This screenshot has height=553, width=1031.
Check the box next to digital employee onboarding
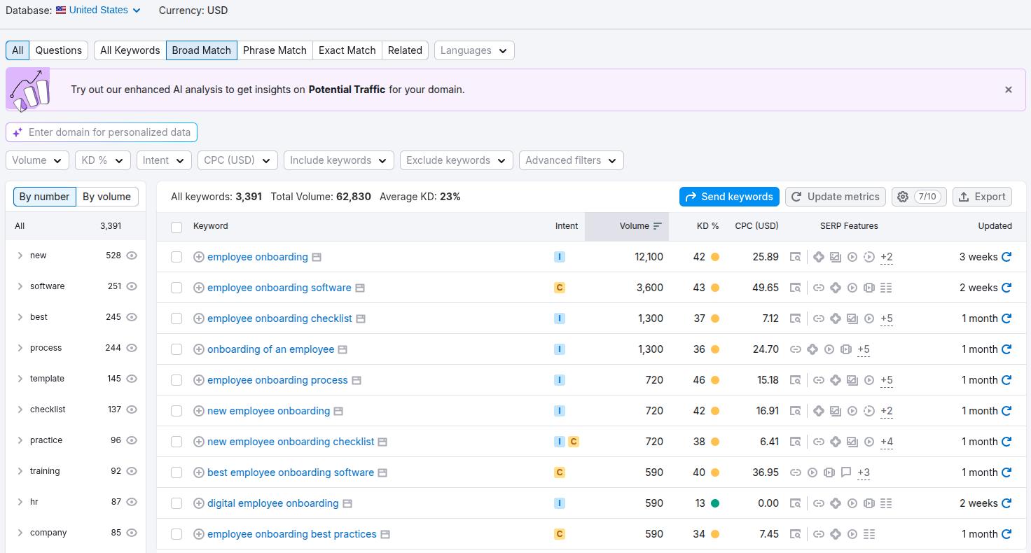tap(177, 503)
